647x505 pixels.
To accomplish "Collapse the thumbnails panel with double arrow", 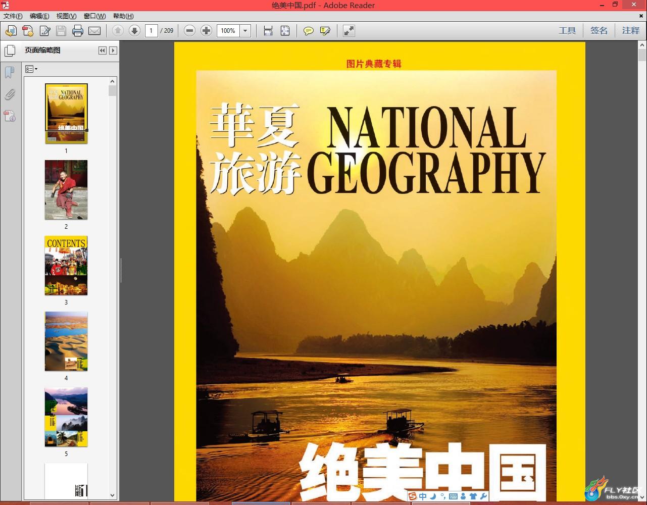I will pos(103,50).
